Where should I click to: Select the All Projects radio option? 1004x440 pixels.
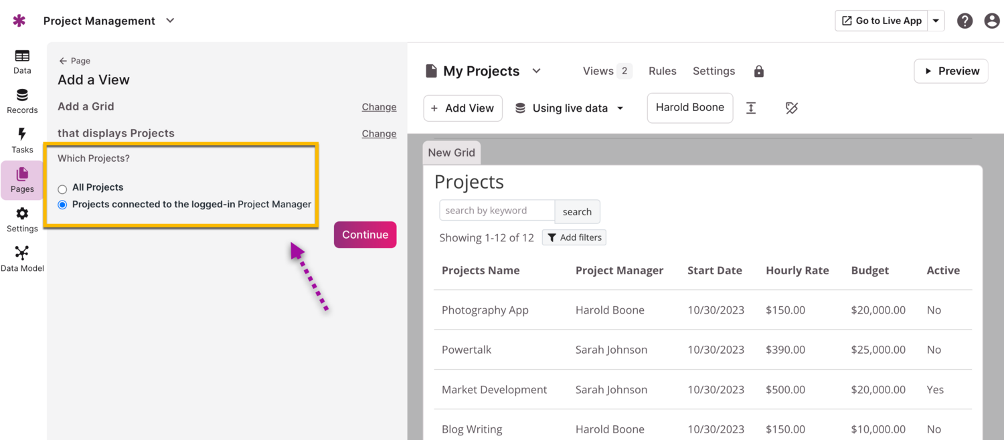[62, 189]
